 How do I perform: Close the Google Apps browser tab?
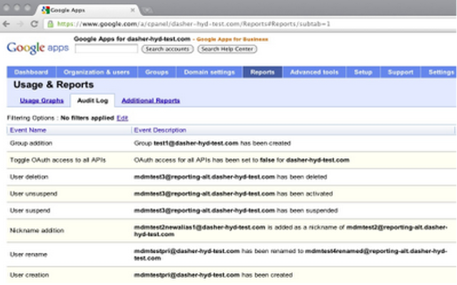133,10
